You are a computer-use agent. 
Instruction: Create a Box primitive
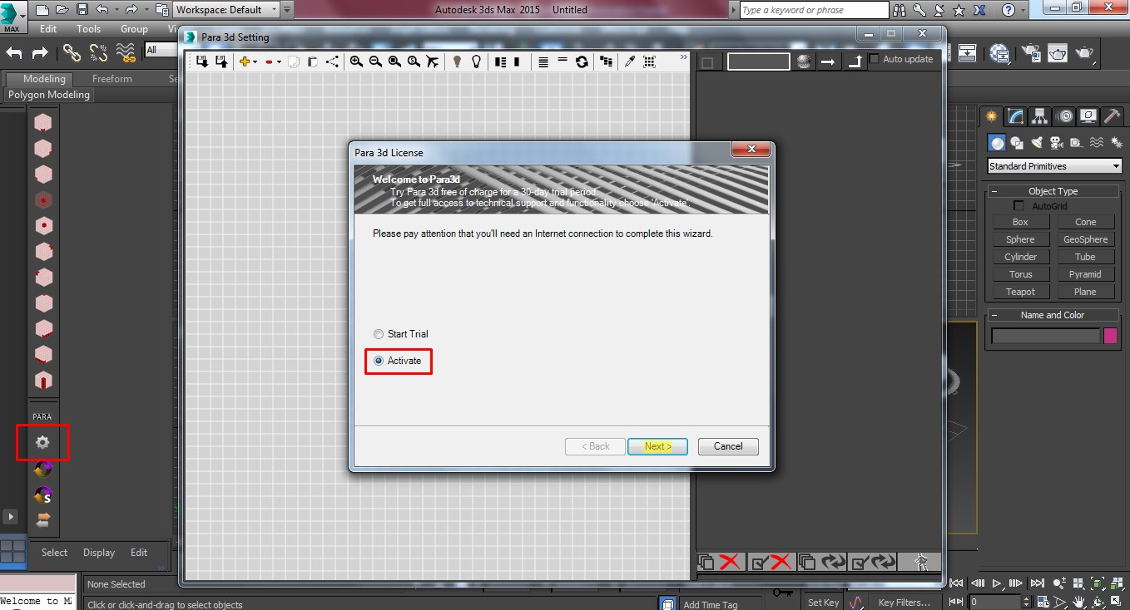[1020, 222]
